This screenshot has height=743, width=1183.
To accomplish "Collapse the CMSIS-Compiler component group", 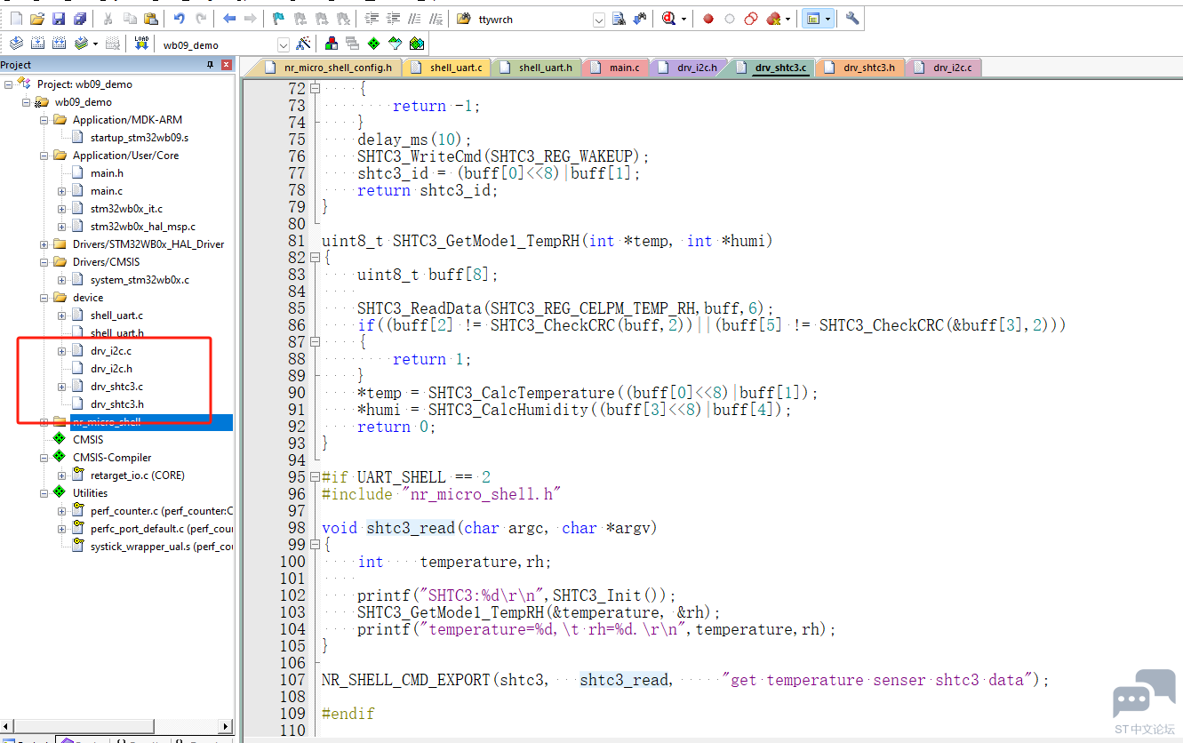I will pos(44,458).
